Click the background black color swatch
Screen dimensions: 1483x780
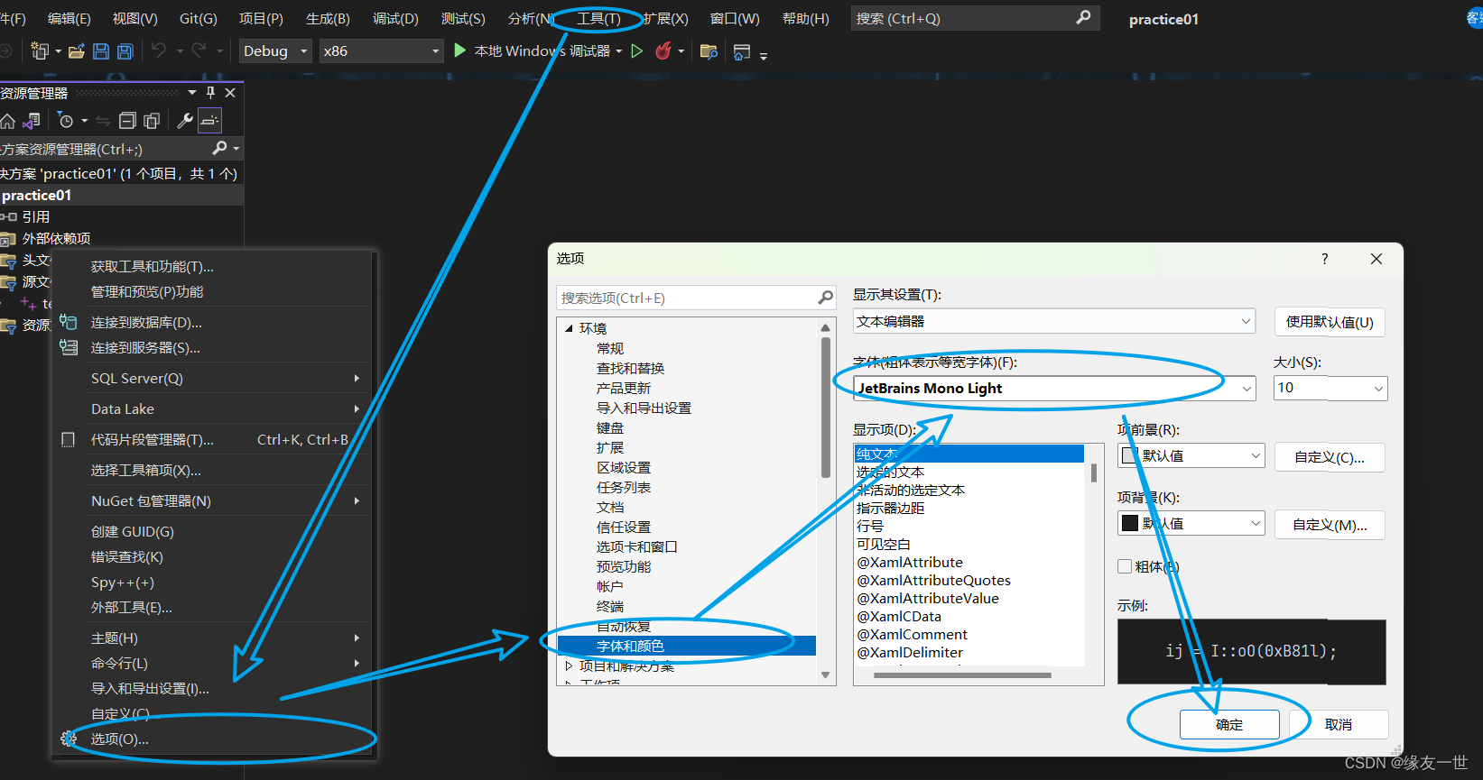click(x=1130, y=523)
